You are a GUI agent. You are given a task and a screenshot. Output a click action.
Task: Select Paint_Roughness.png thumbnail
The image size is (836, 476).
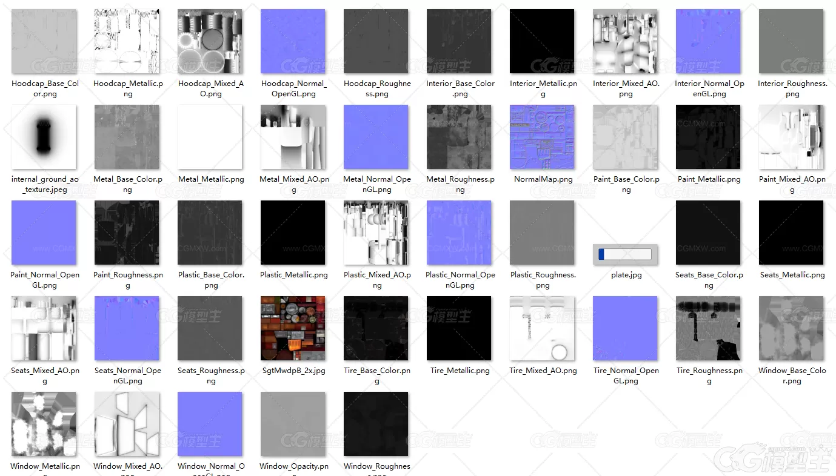127,233
